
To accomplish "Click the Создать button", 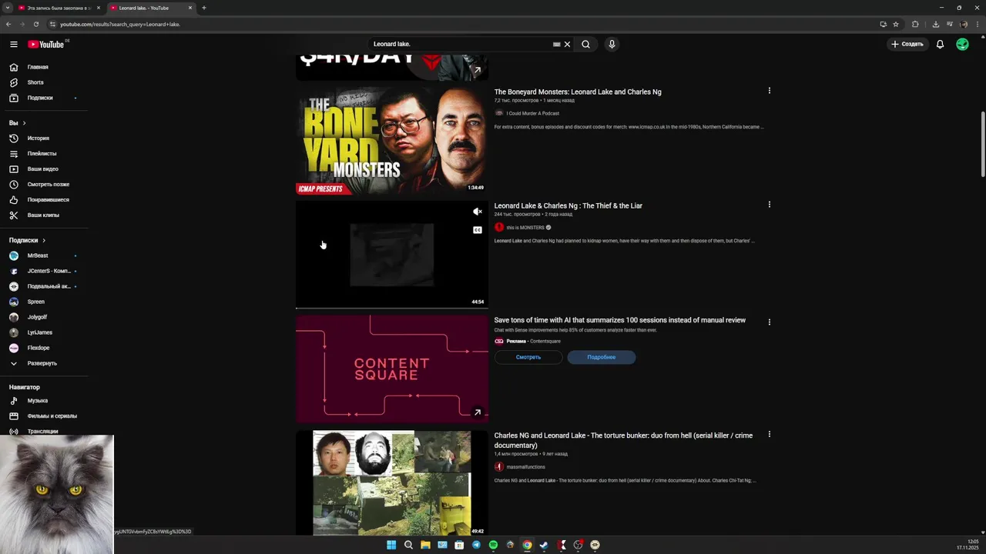I will (x=907, y=44).
